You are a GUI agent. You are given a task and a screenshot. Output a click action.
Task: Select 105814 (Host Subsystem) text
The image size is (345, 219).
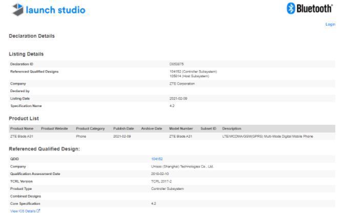point(189,76)
